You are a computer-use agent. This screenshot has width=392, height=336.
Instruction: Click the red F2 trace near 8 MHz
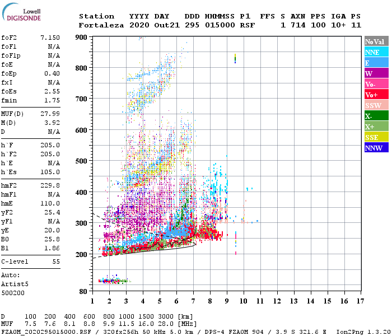click(209, 234)
